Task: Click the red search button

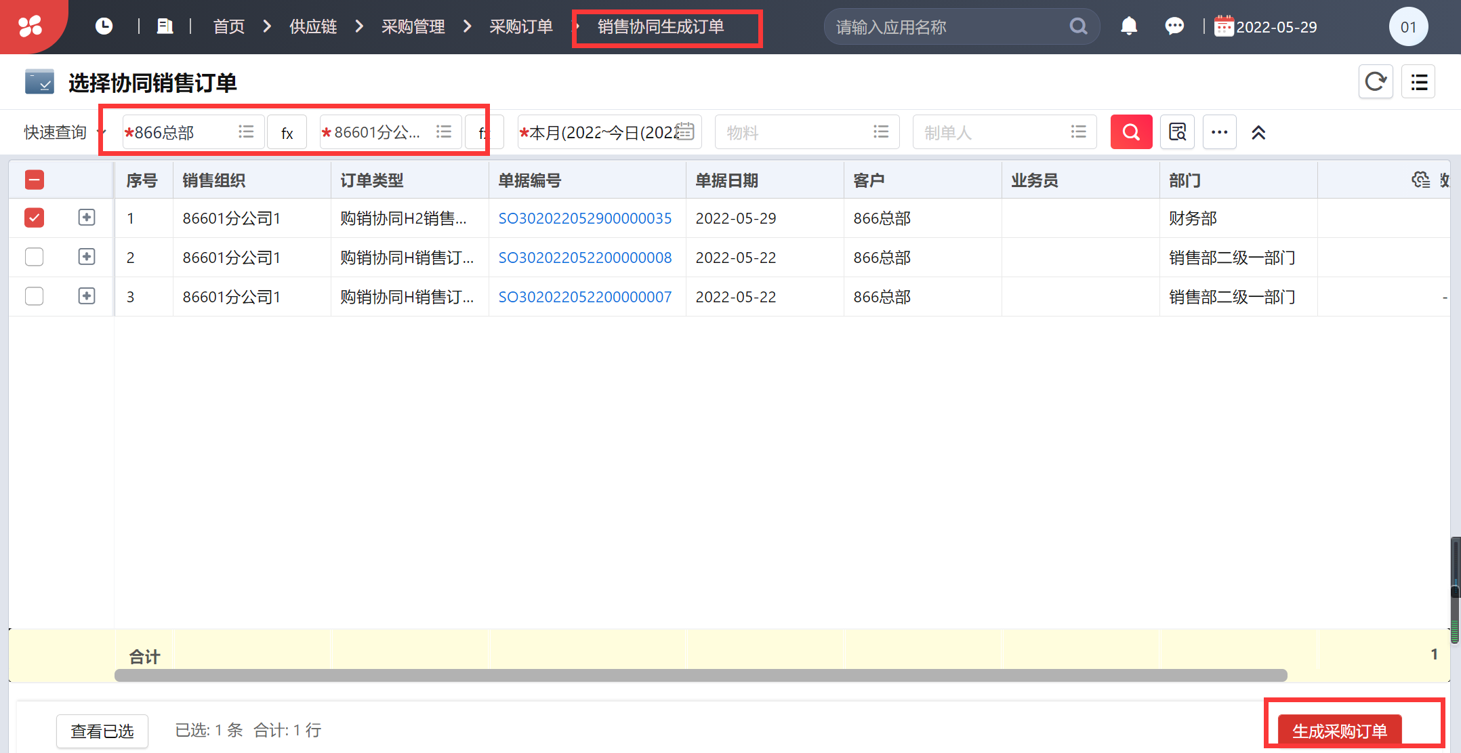Action: pos(1131,132)
